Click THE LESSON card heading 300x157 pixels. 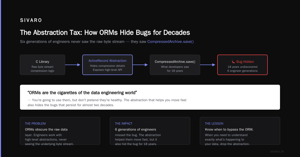point(214,123)
